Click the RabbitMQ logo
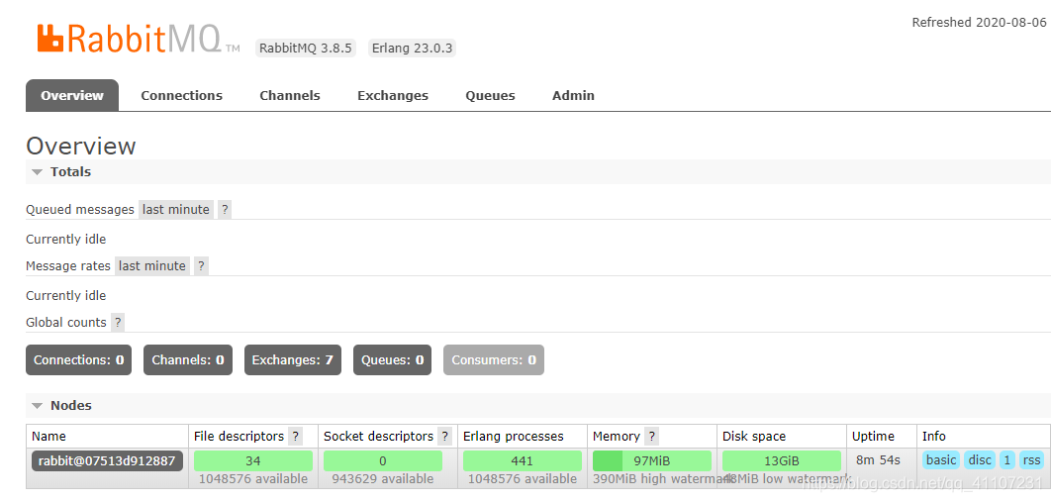Screen dimensions: 1051x502 [139, 39]
